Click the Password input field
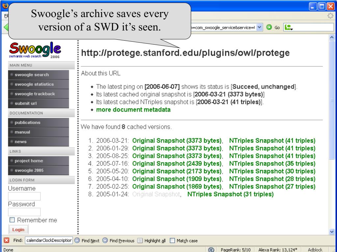This screenshot has height=252, width=337. point(24,212)
